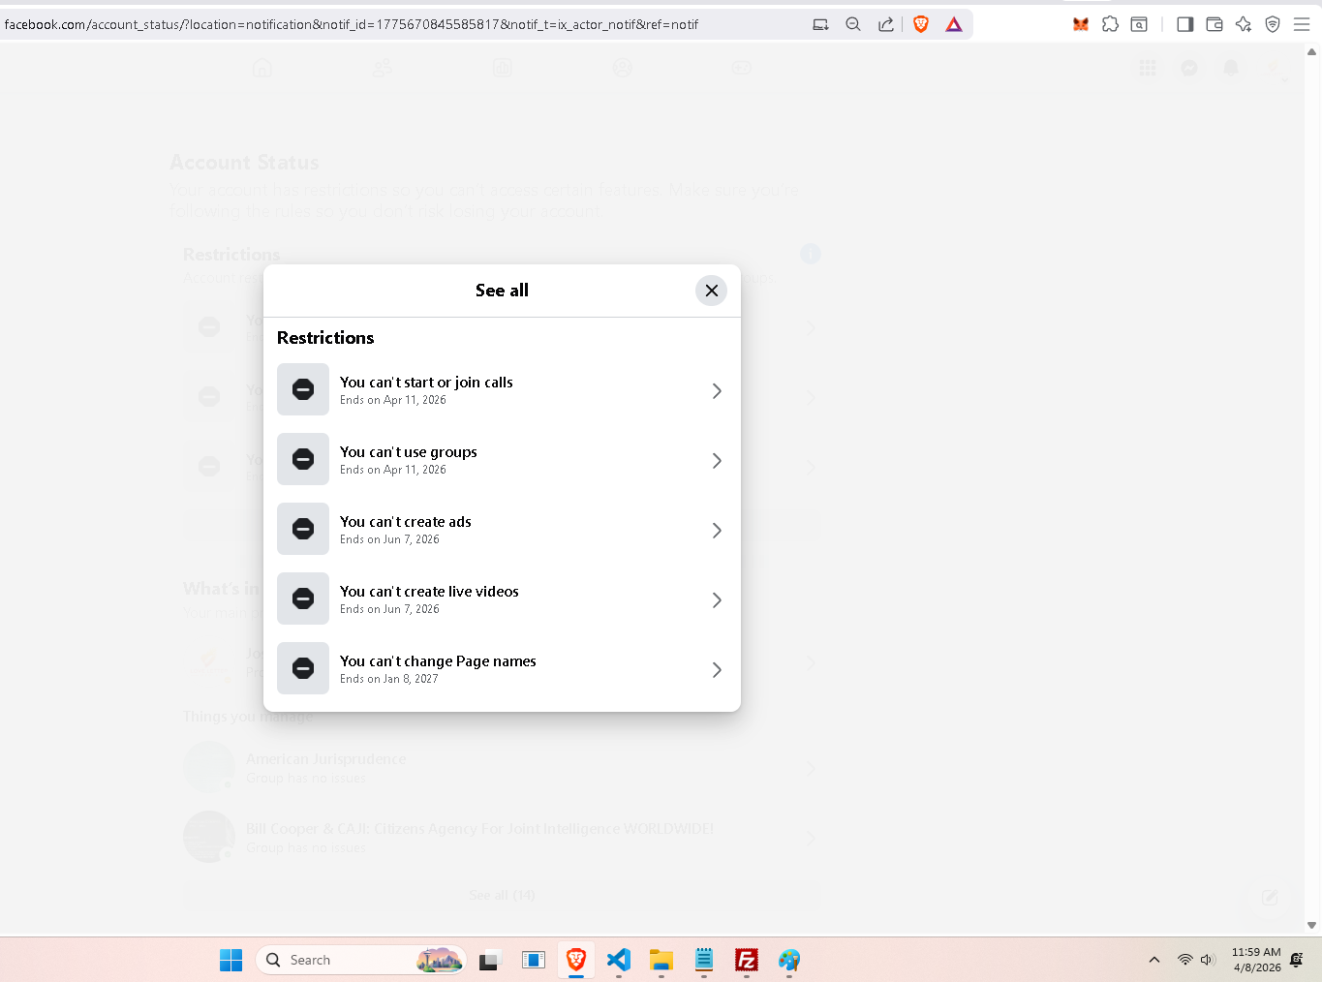
Task: Click the address bar URL field
Action: [387, 24]
